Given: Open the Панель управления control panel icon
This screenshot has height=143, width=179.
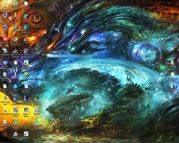Looking at the screenshot, I should coord(5,63).
